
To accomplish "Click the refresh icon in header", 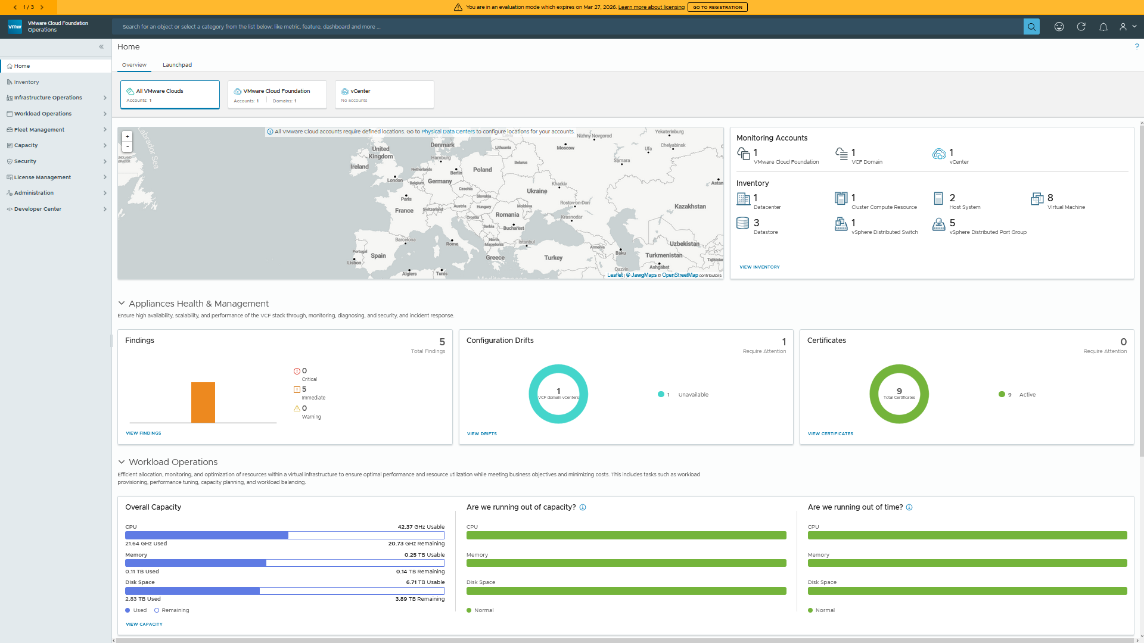I will click(1081, 27).
